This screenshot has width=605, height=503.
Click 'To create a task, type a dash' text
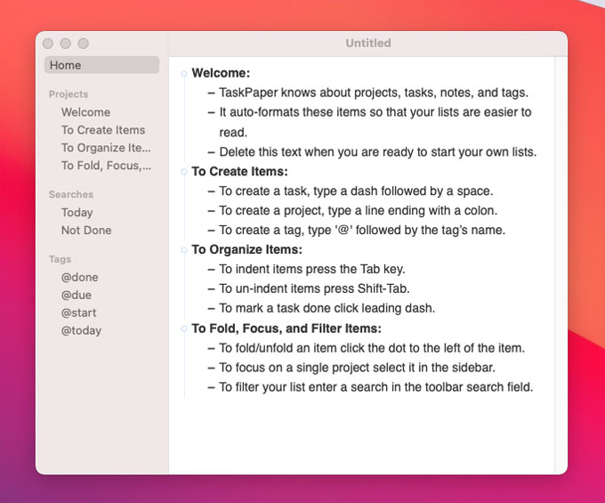[x=356, y=191]
